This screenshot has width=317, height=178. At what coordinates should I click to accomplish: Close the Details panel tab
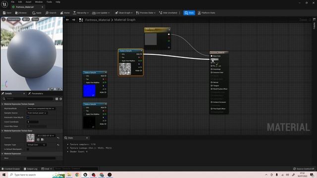click(24, 93)
